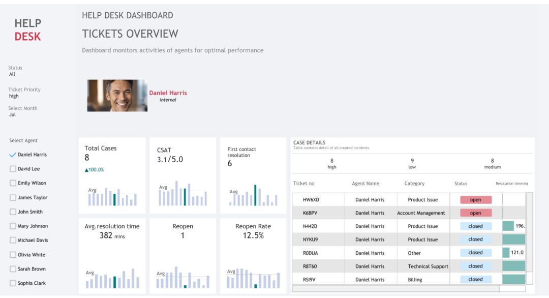Viewport: 549px width, 298px height.
Task: Click the 382 mins average resolution value
Action: click(112, 235)
